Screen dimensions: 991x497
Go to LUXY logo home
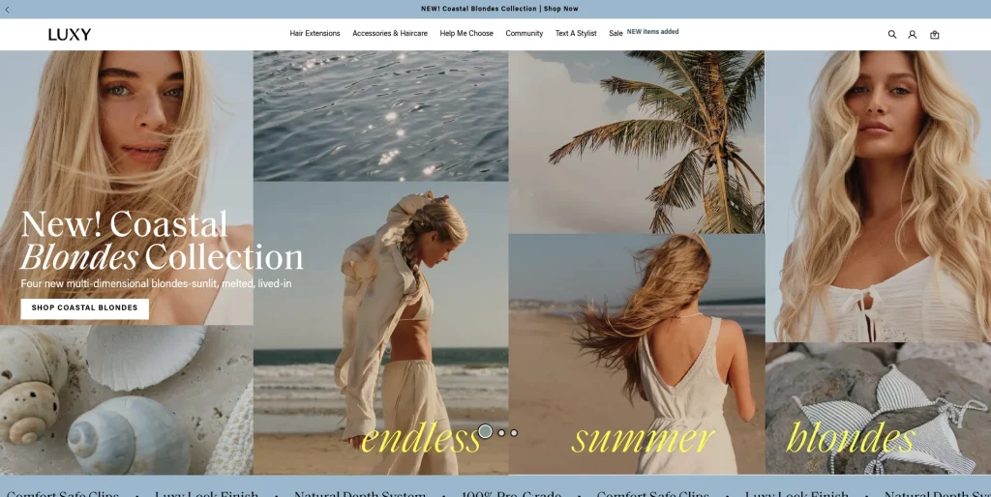70,35
